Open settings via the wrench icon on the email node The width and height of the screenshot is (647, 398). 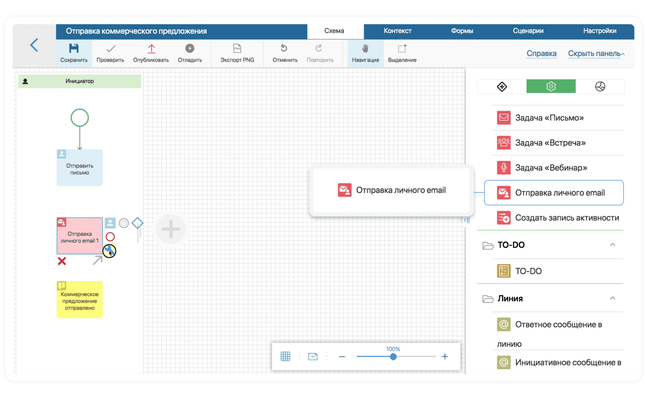click(x=109, y=251)
